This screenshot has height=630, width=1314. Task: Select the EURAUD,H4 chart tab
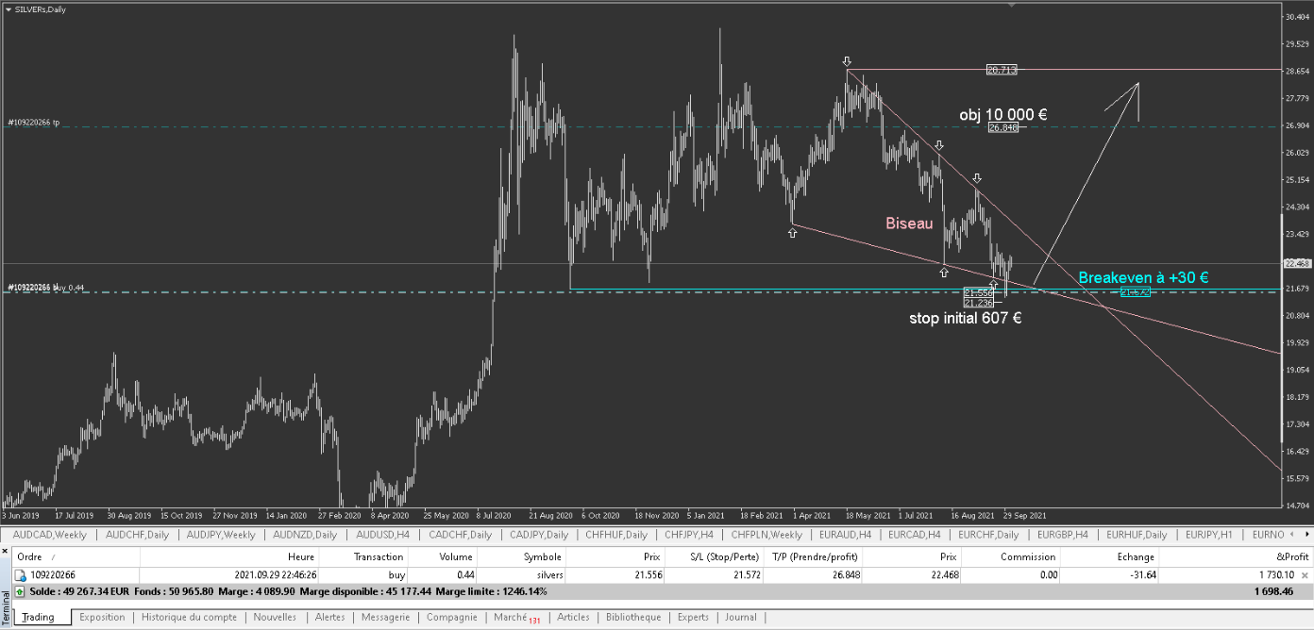846,535
